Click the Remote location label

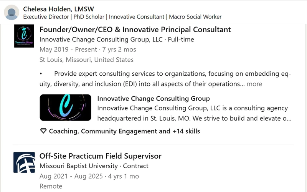tap(51, 186)
